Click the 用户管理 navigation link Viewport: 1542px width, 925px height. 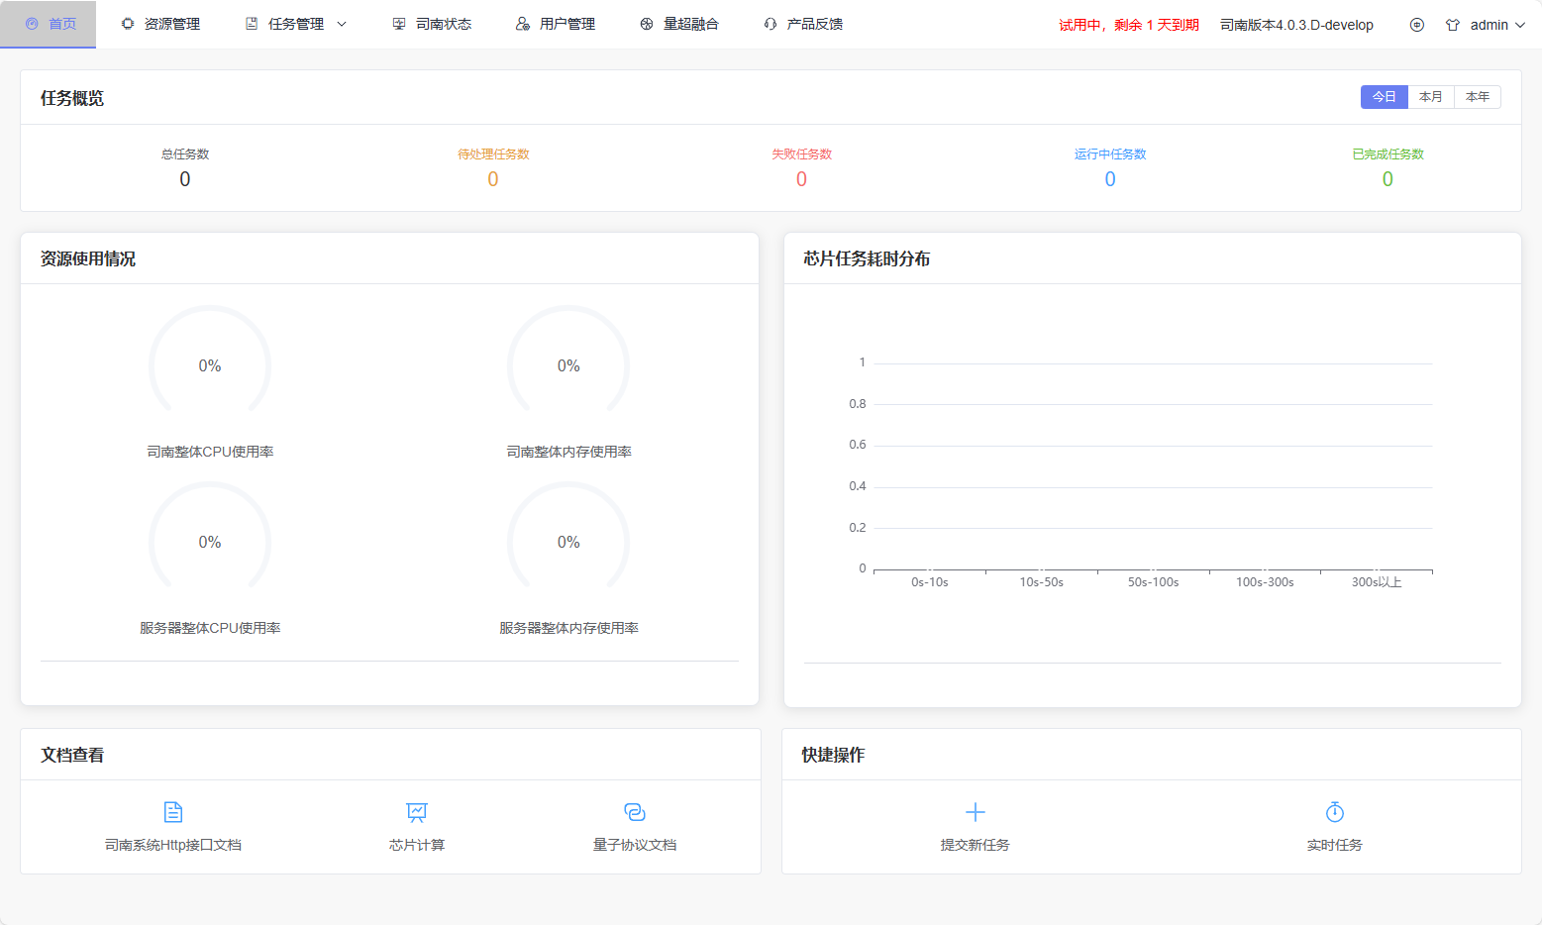tap(556, 24)
